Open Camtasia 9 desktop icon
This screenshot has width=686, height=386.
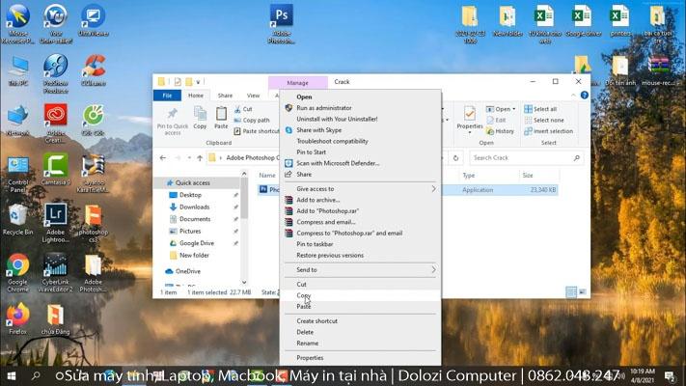point(55,165)
